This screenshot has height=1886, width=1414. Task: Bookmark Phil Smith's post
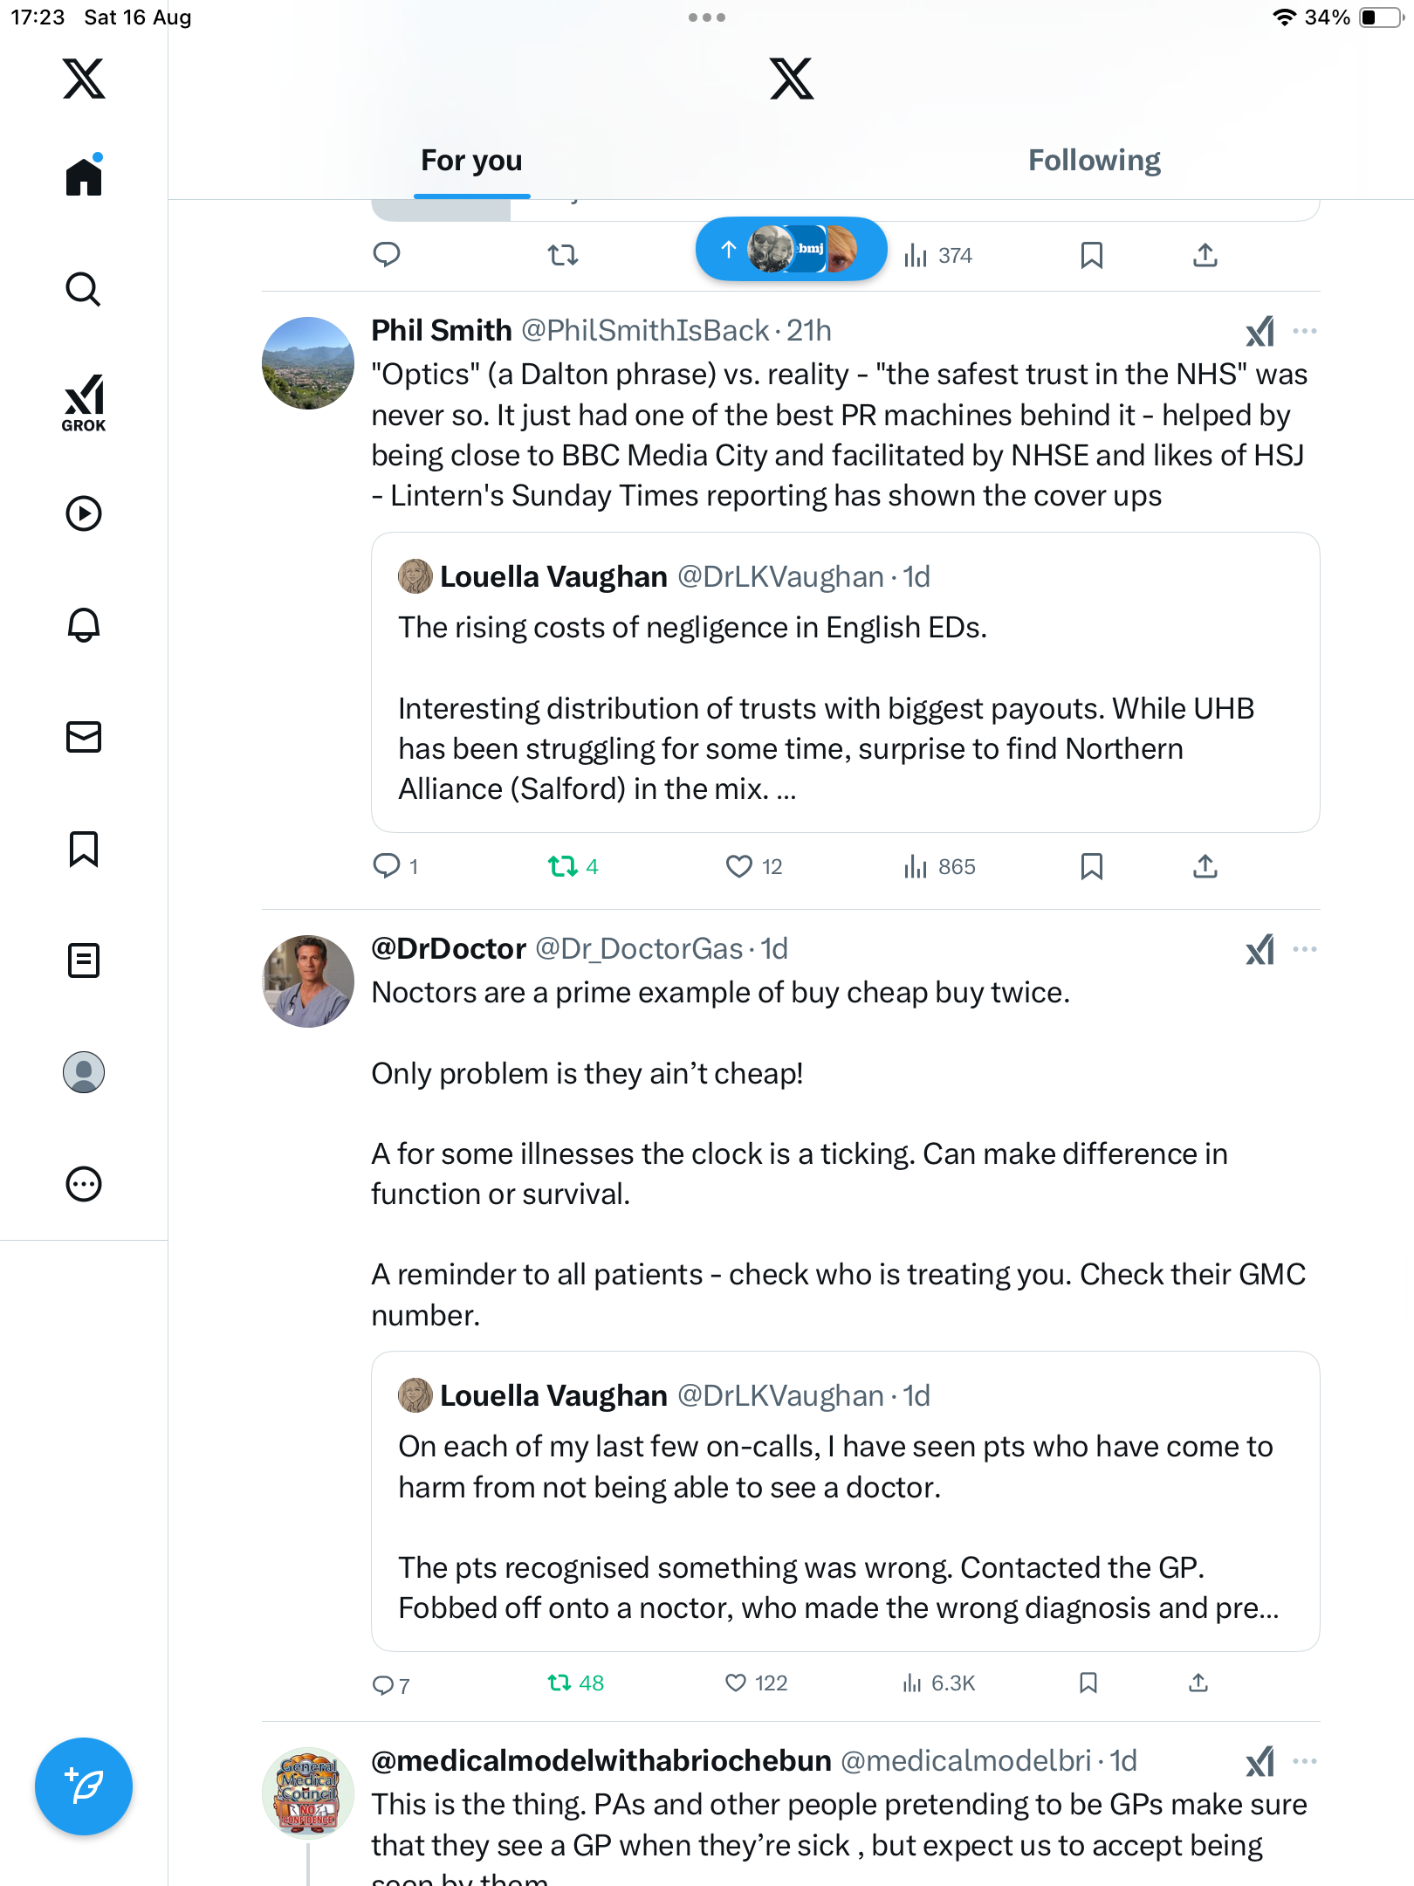point(1091,866)
